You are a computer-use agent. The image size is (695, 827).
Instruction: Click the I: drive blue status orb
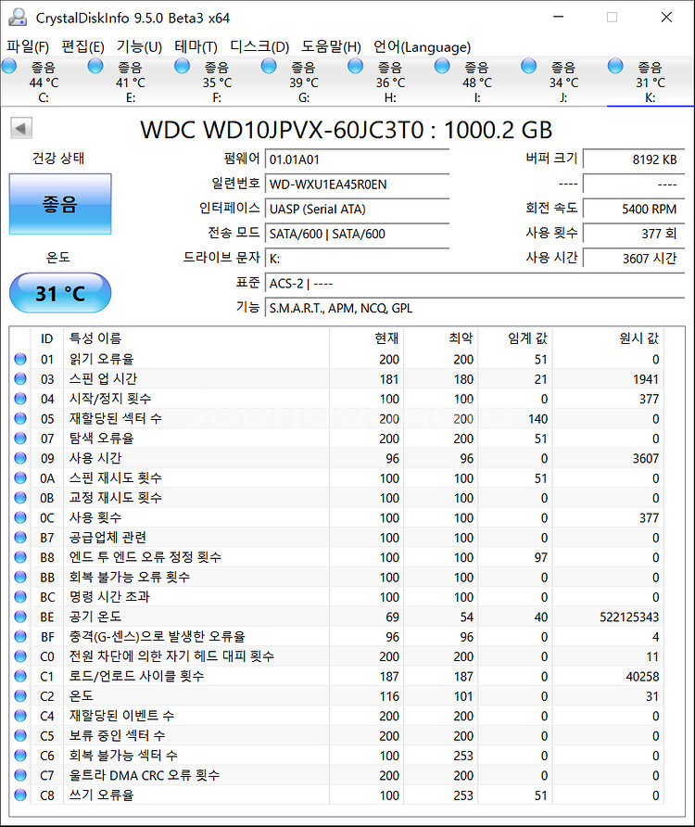click(442, 67)
